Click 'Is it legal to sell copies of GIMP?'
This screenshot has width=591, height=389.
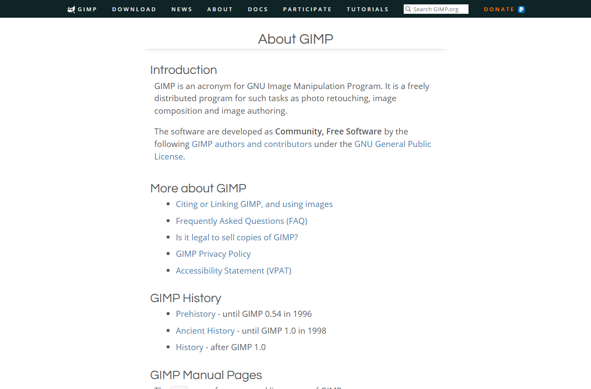coord(237,237)
